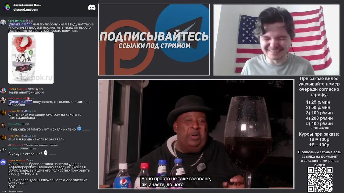
Task: Click PhenomenalKline default Discord avatar
Action: point(3,162)
